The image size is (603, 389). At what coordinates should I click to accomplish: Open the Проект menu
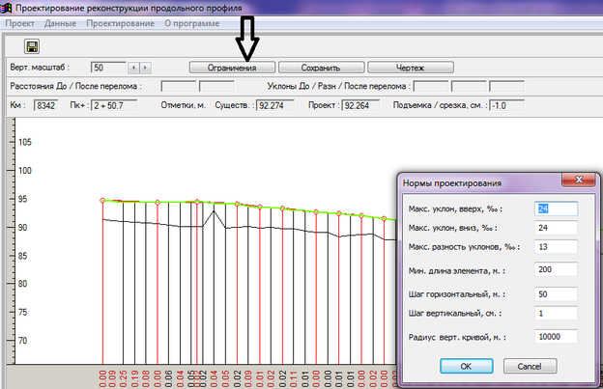click(x=20, y=22)
